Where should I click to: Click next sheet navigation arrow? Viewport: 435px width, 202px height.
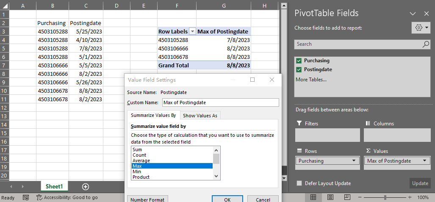click(23, 187)
